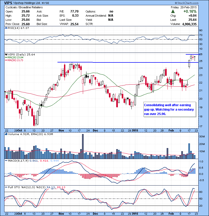Image resolution: width=209 pixels, height=216 pixels.
Task: Click the 30M label on the volume scale
Action: point(202,137)
